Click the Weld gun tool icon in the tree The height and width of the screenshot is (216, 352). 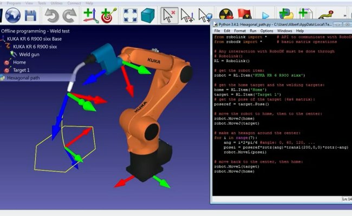pyautogui.click(x=14, y=54)
